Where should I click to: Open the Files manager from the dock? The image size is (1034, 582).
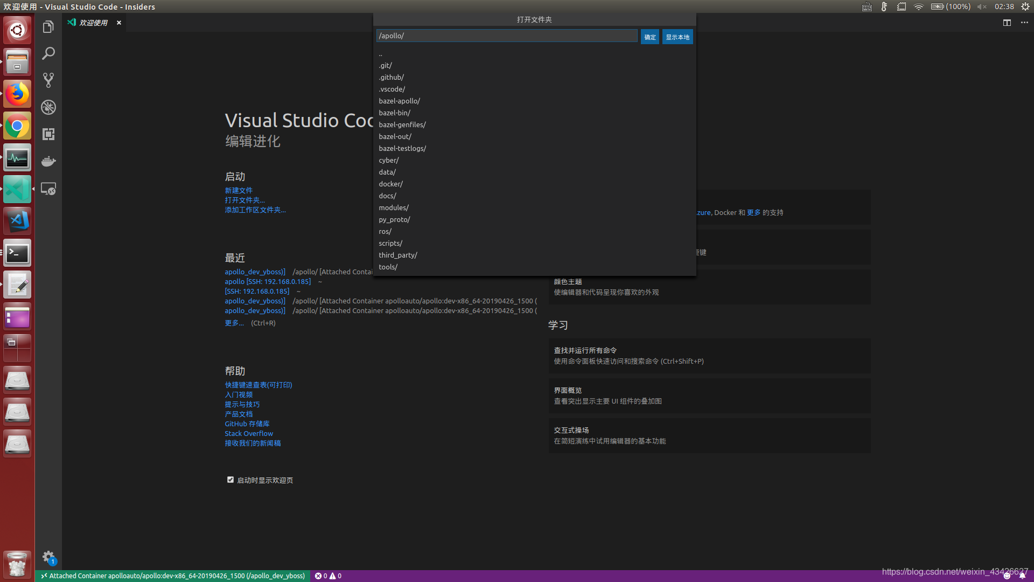[x=17, y=62]
